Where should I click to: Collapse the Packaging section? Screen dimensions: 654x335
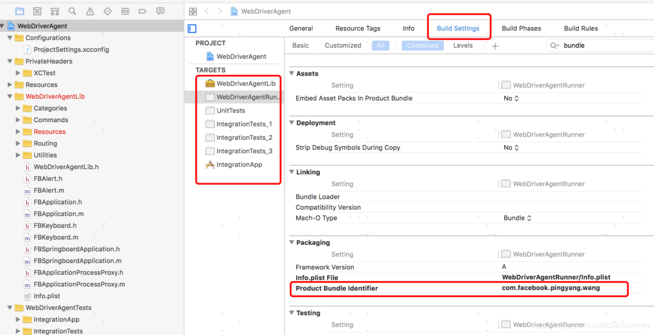click(x=292, y=243)
